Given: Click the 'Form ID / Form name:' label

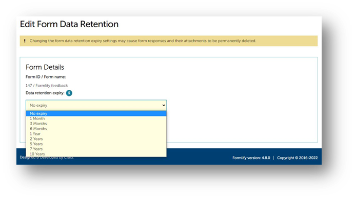Looking at the screenshot, I should (x=46, y=77).
